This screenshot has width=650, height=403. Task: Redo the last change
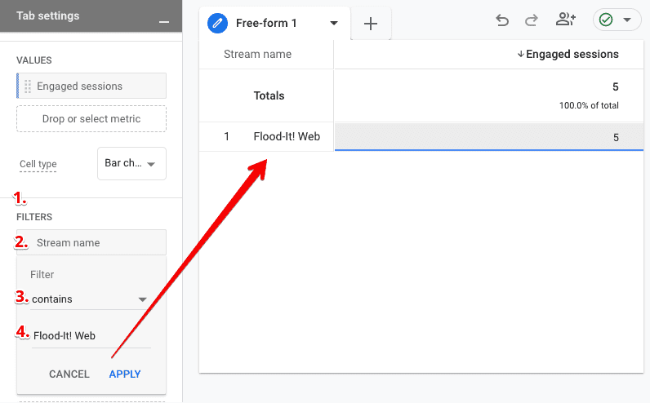coord(532,20)
